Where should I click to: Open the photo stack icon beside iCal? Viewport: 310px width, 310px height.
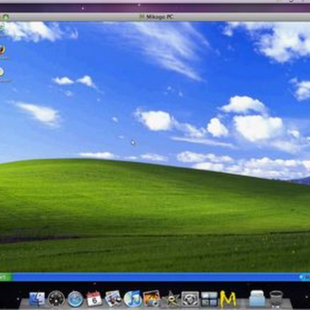click(113, 298)
